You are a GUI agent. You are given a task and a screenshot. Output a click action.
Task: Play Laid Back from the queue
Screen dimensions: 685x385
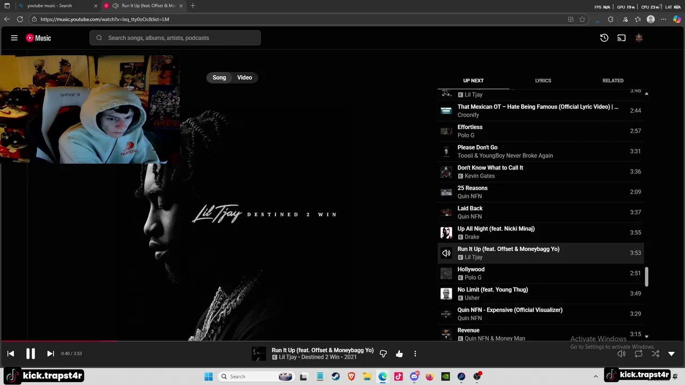[541, 212]
